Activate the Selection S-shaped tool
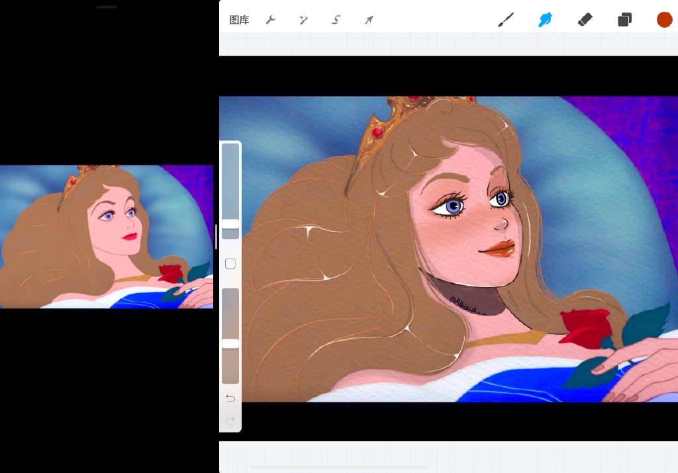Image resolution: width=678 pixels, height=473 pixels. [336, 20]
